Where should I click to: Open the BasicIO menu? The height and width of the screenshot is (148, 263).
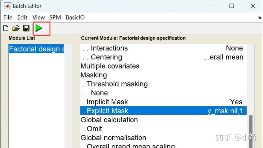click(75, 17)
